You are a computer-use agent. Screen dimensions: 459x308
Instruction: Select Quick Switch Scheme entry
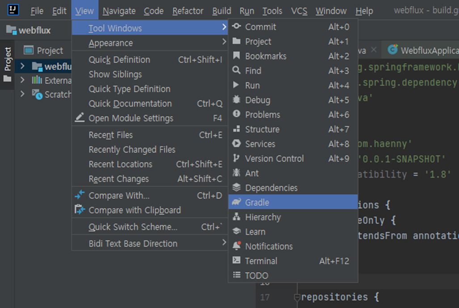[150, 227]
